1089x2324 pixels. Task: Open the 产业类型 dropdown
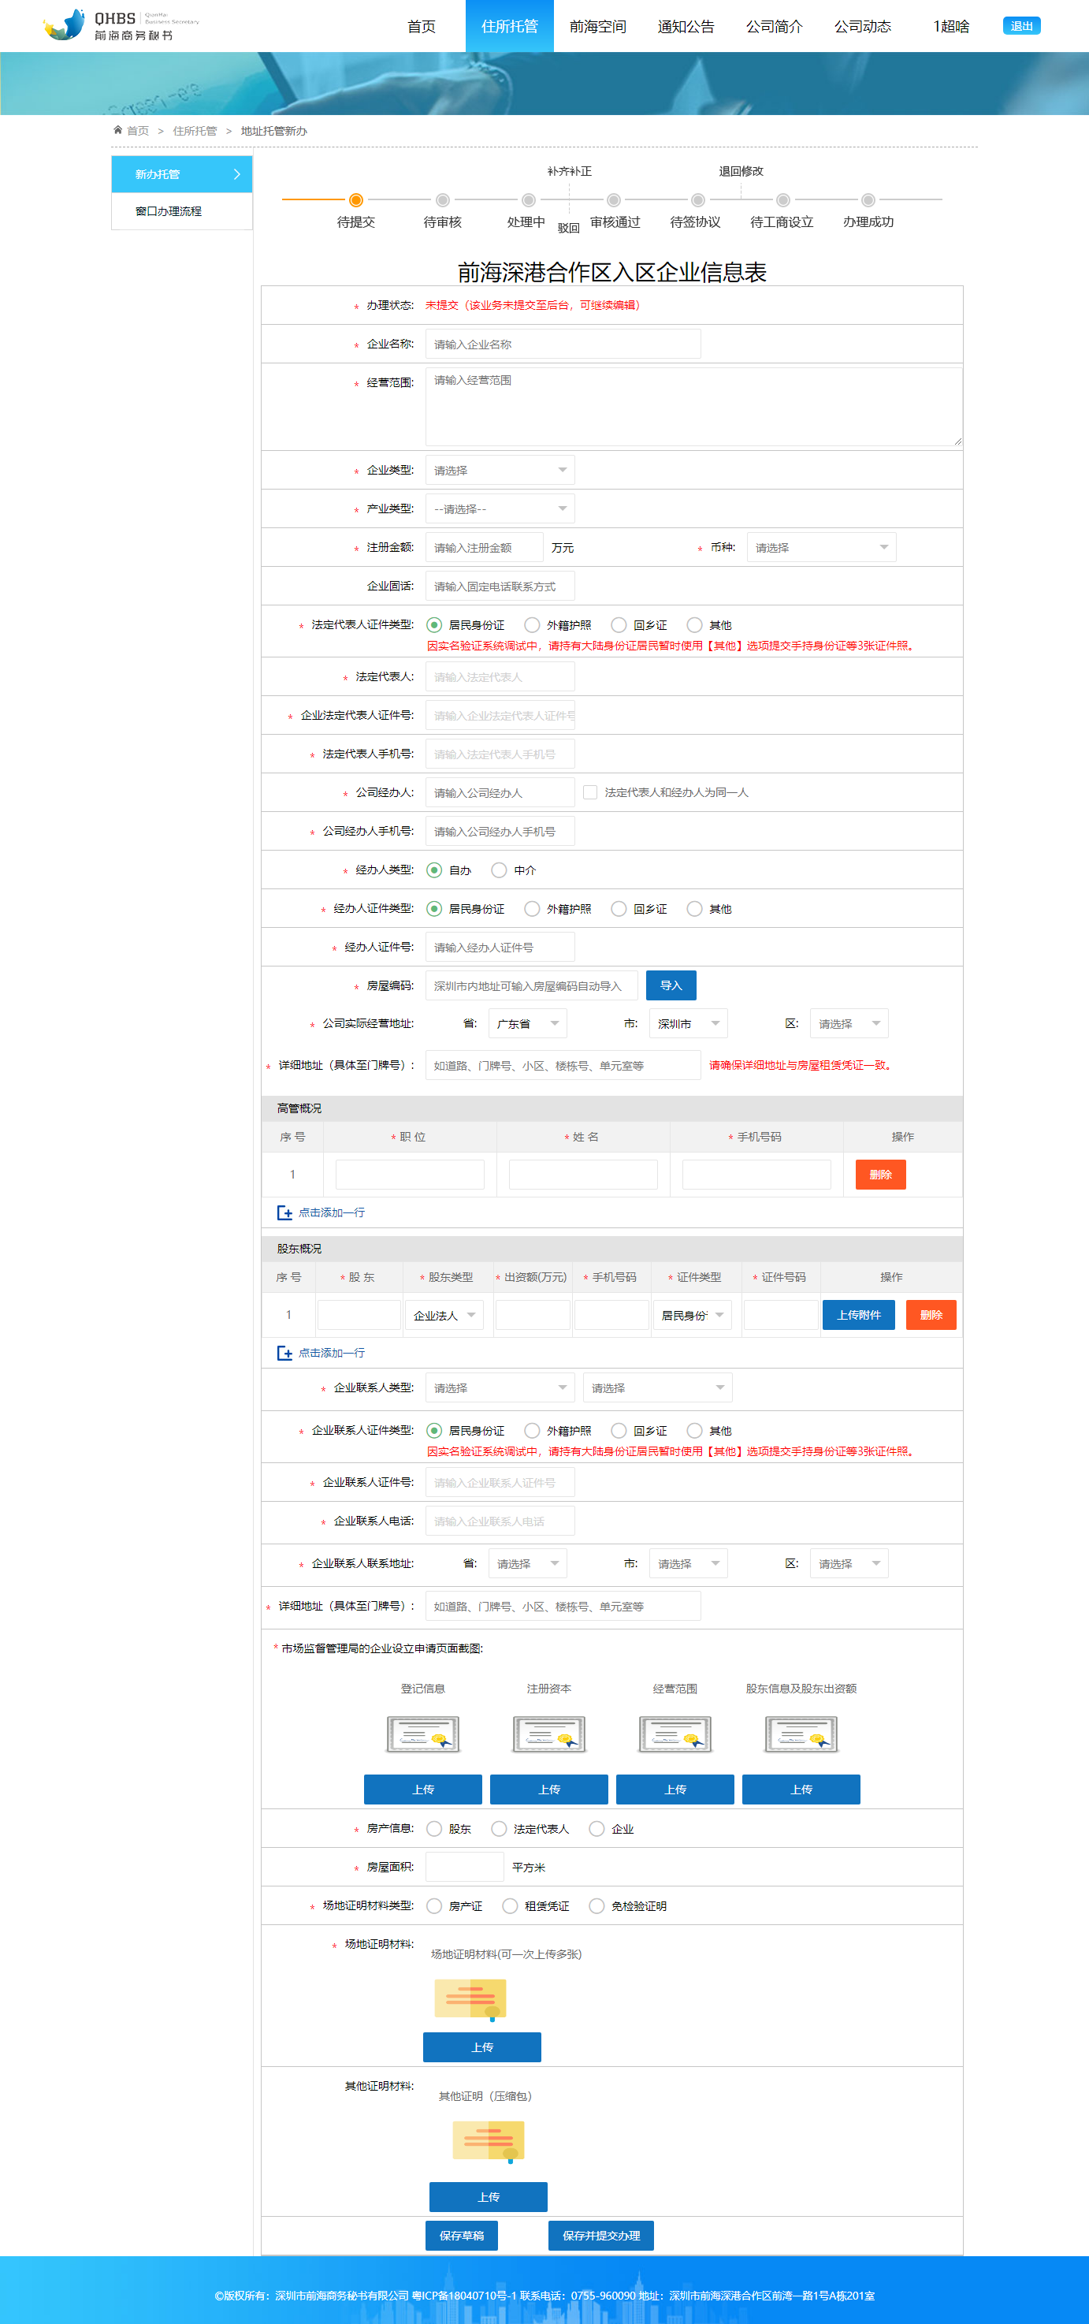[500, 508]
